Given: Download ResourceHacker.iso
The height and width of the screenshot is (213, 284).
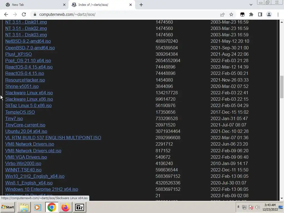Looking at the screenshot, I should (25, 80).
